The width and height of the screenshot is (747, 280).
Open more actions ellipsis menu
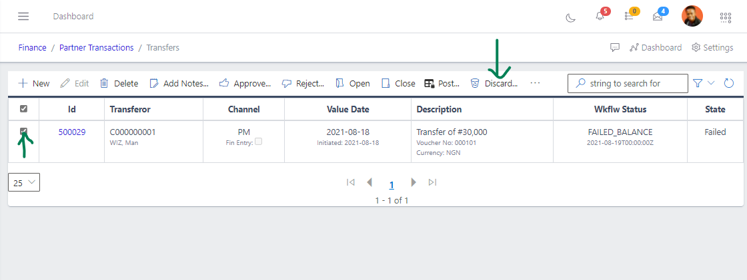coord(535,83)
